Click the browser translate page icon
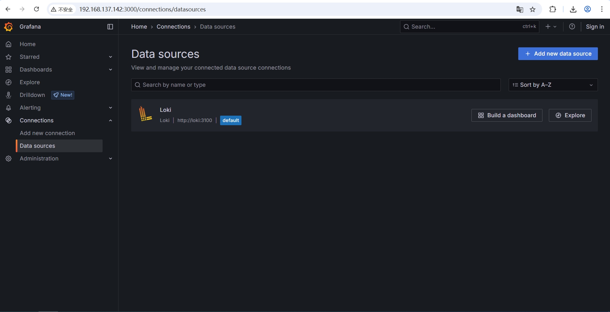 (520, 10)
